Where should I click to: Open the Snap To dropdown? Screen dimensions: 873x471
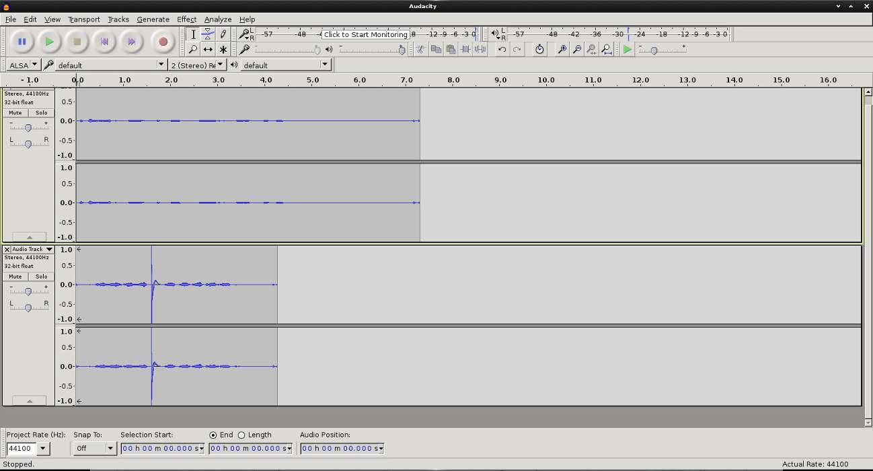click(110, 448)
